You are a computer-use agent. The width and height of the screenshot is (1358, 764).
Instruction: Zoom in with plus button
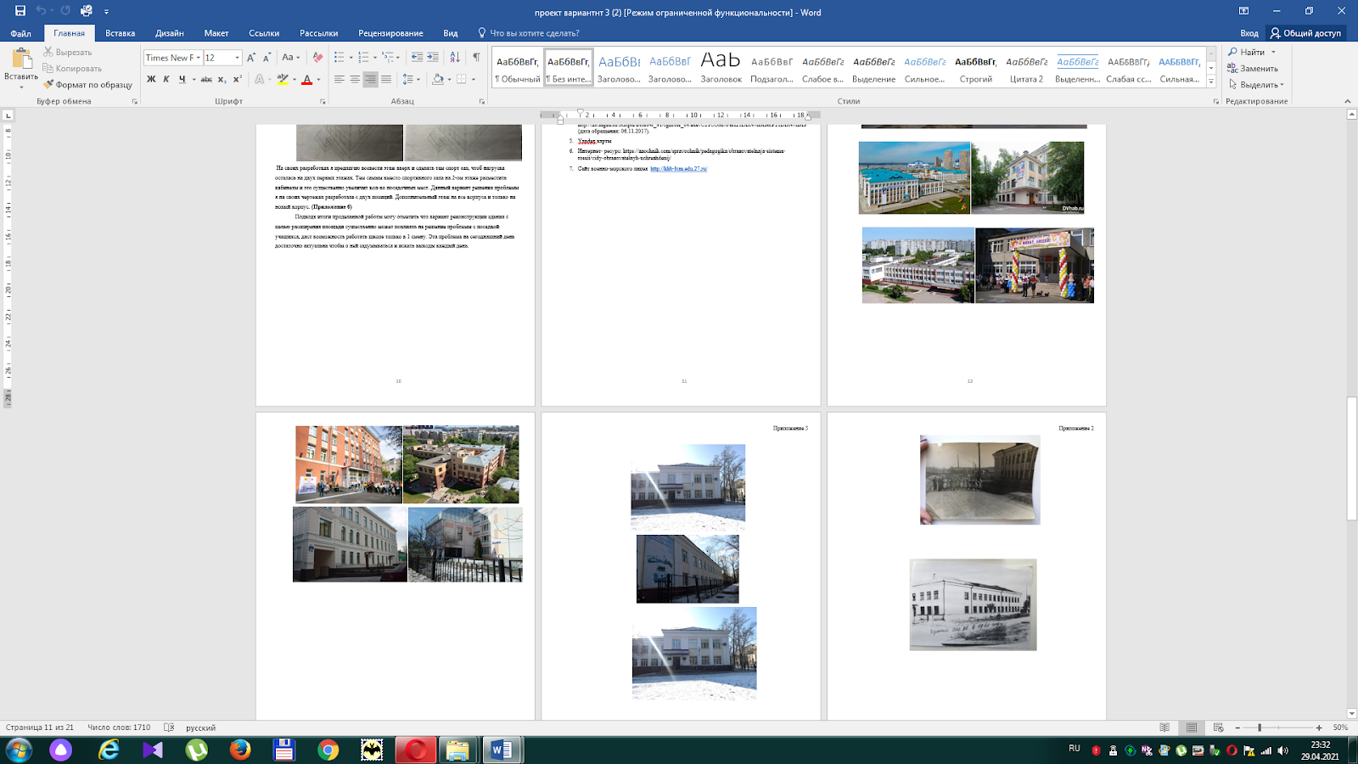click(x=1319, y=727)
